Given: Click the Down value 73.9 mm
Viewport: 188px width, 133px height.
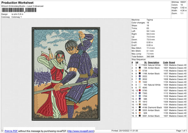Looking at the screenshot, I should (x=151, y=40).
